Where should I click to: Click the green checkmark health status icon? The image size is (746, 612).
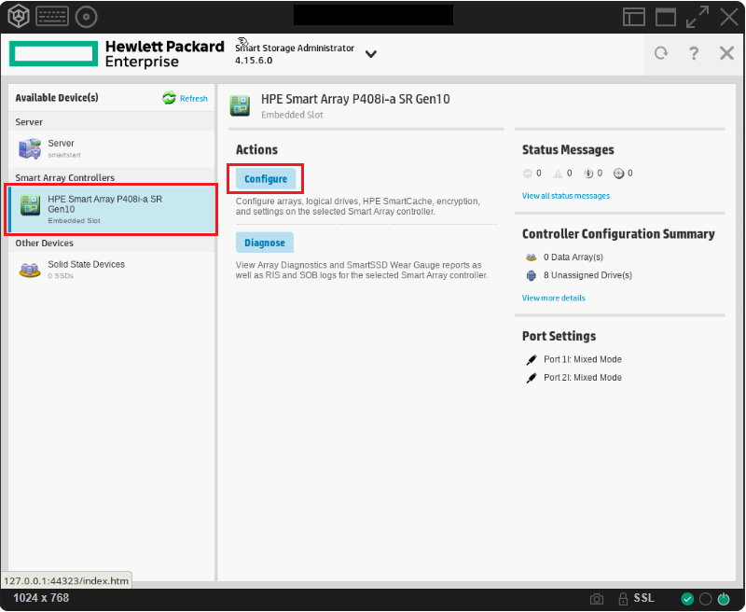(x=687, y=599)
